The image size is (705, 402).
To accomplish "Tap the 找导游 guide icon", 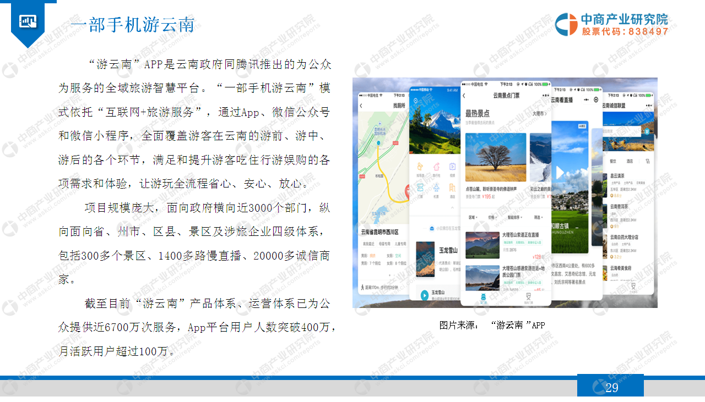I will [x=420, y=167].
